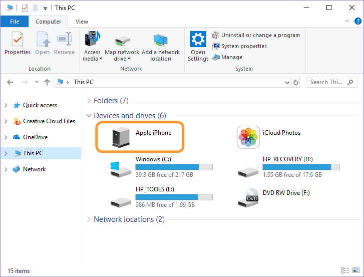Switch to the Computer ribbon tab
The height and width of the screenshot is (277, 364).
[x=48, y=22]
